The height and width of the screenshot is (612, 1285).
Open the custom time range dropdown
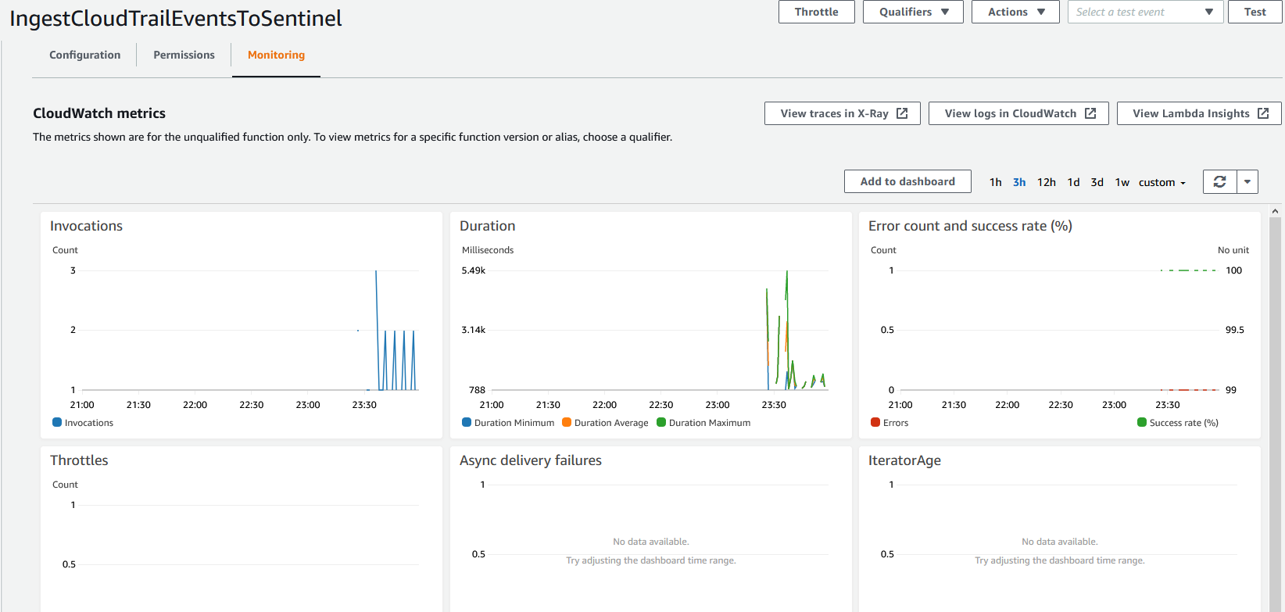coord(1162,182)
